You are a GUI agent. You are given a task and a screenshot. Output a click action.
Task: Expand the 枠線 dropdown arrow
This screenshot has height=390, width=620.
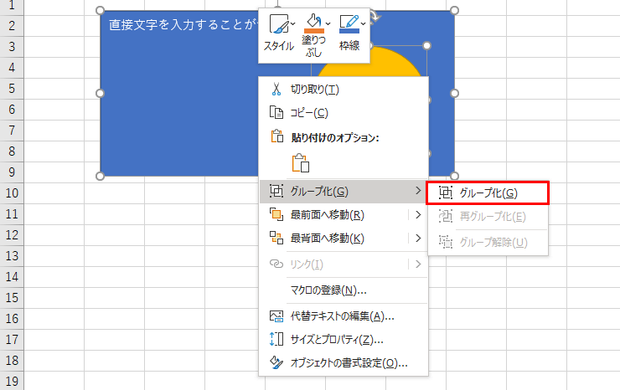coord(363,24)
